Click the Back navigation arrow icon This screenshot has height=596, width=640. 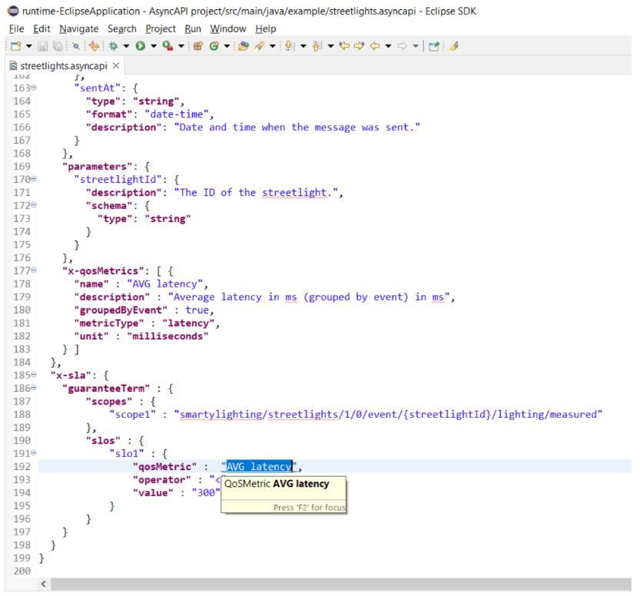point(375,46)
